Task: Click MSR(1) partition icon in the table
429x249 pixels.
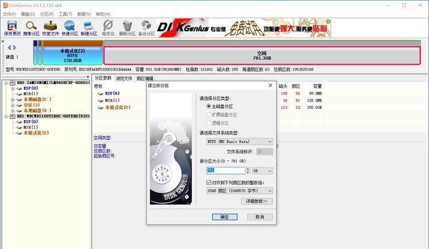Action: [x=100, y=100]
